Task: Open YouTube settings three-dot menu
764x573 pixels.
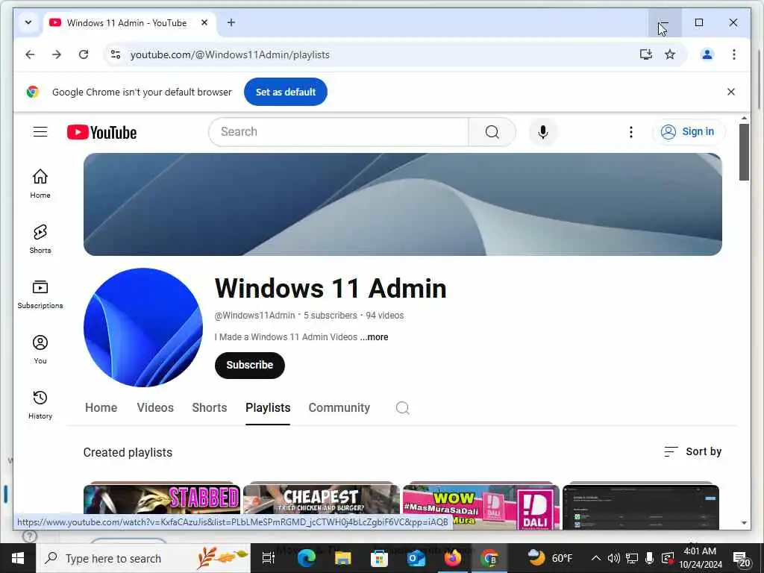Action: (631, 132)
